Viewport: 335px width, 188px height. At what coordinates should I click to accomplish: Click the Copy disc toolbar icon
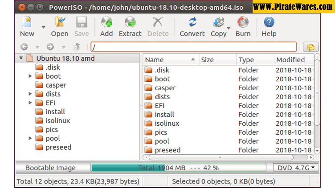(218, 22)
